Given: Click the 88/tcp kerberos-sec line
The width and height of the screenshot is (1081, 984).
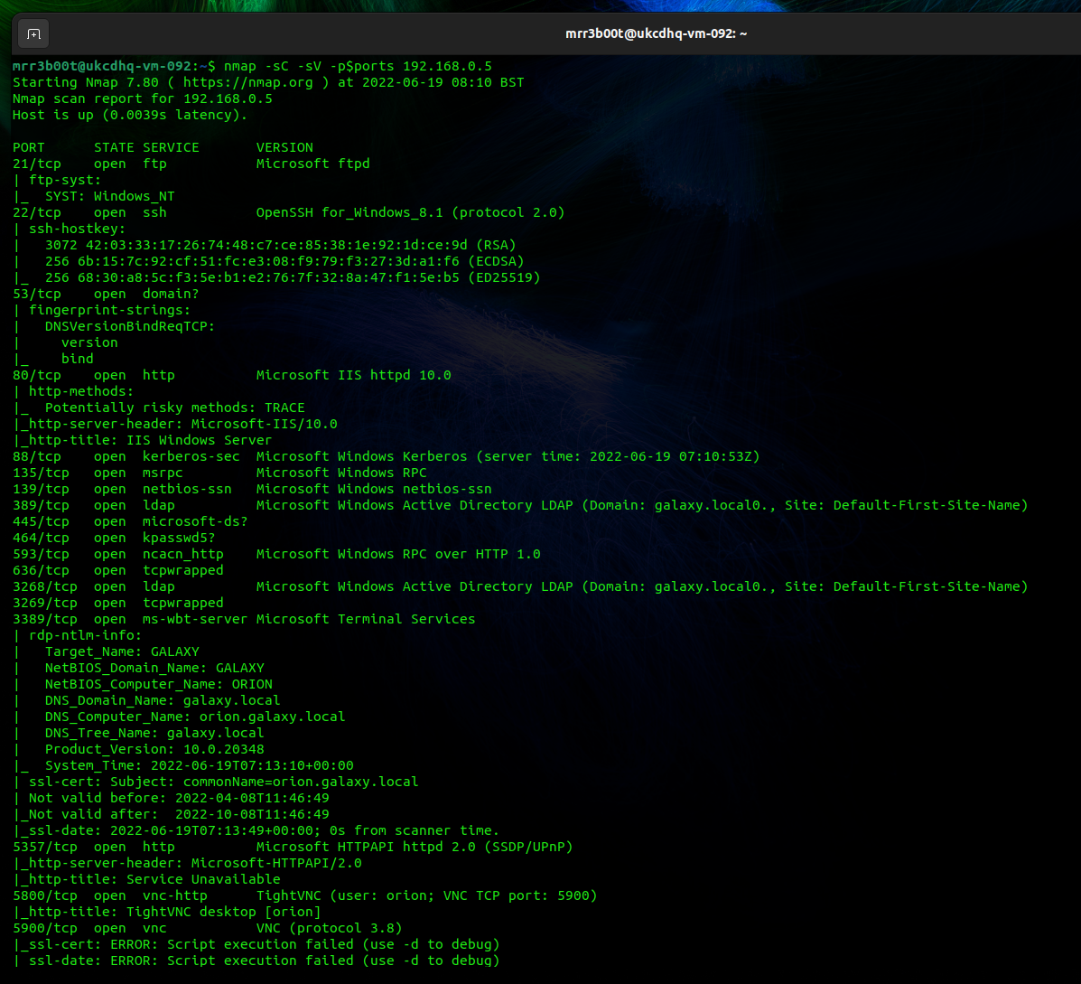Looking at the screenshot, I should click(x=387, y=457).
